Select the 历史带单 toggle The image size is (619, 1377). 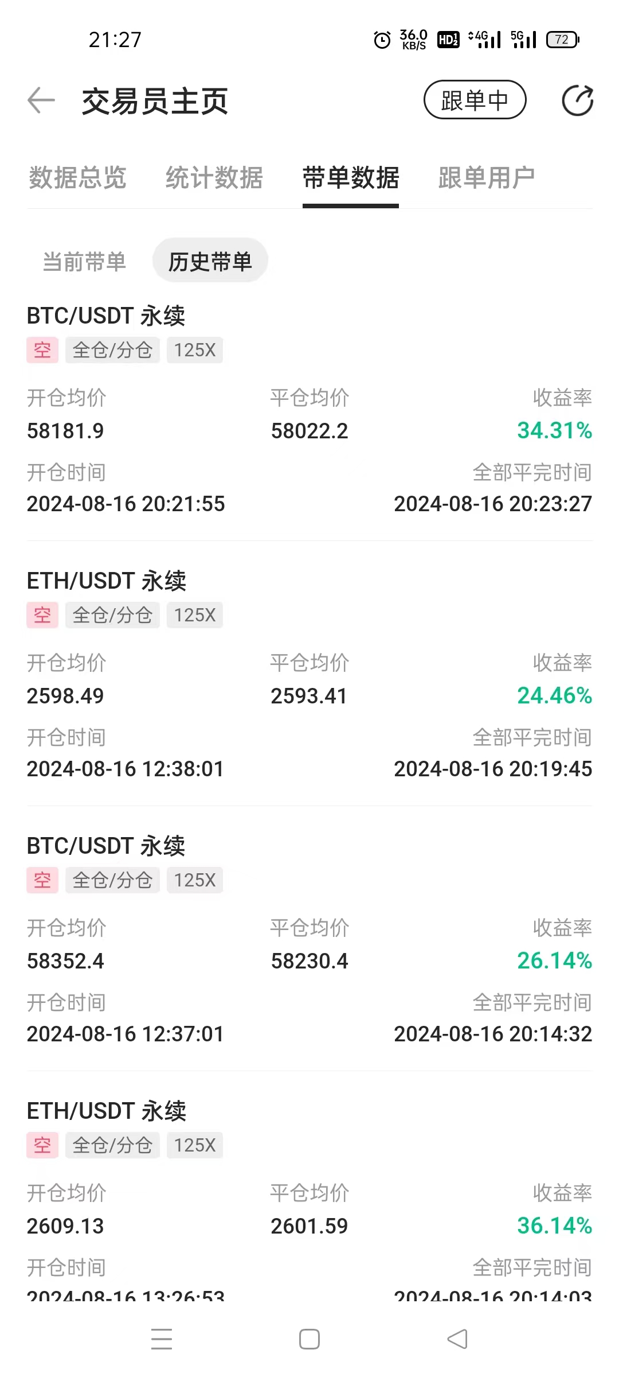210,262
